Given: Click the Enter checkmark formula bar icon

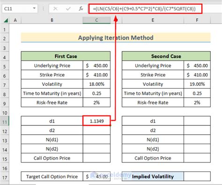Looking at the screenshot, I should (68, 8).
